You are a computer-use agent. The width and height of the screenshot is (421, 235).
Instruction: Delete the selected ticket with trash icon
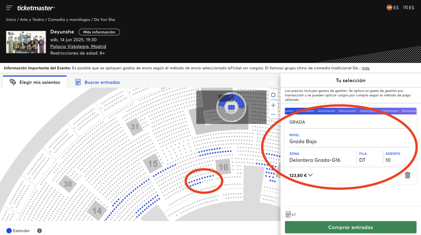(x=407, y=175)
